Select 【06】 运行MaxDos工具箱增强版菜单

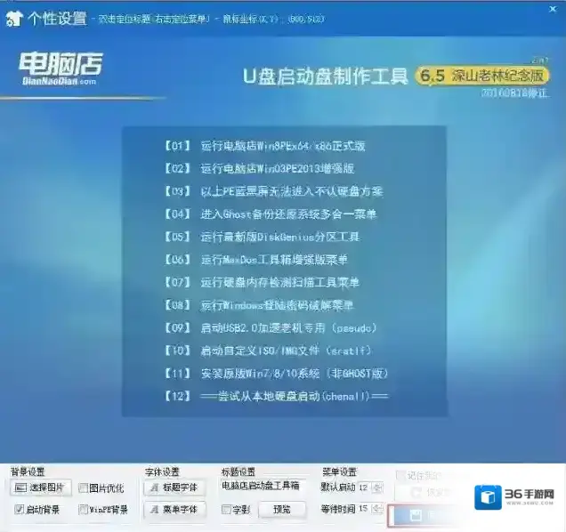coord(256,260)
